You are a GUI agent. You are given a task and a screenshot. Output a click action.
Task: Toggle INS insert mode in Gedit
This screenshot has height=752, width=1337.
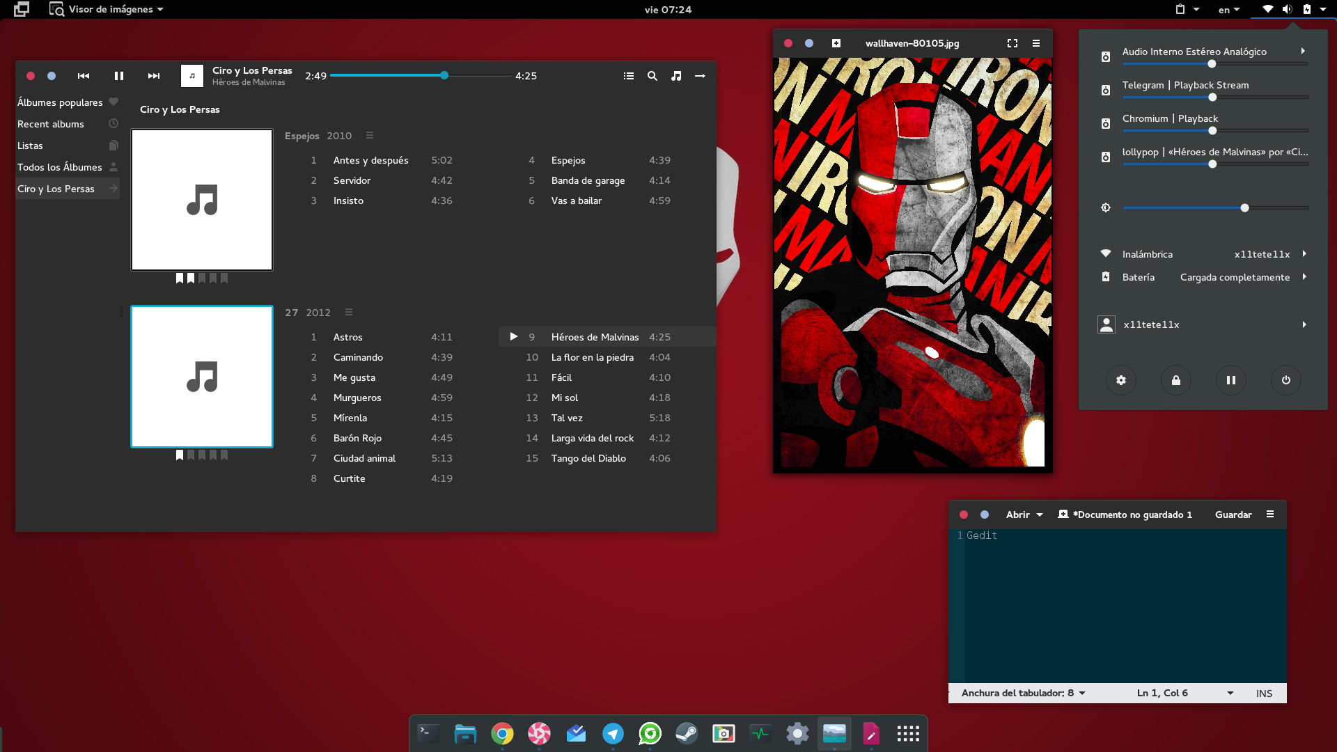pyautogui.click(x=1264, y=694)
